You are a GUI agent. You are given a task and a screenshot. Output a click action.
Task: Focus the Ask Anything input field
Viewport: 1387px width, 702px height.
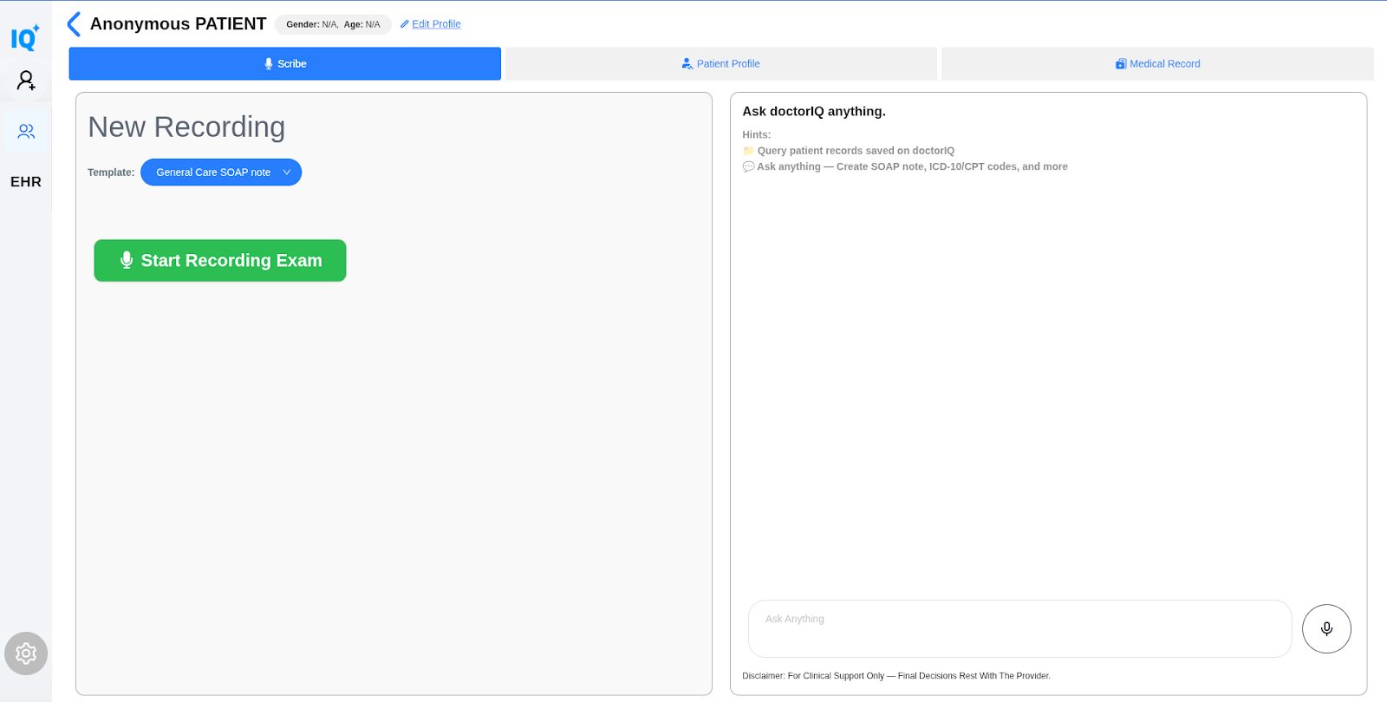click(1019, 628)
